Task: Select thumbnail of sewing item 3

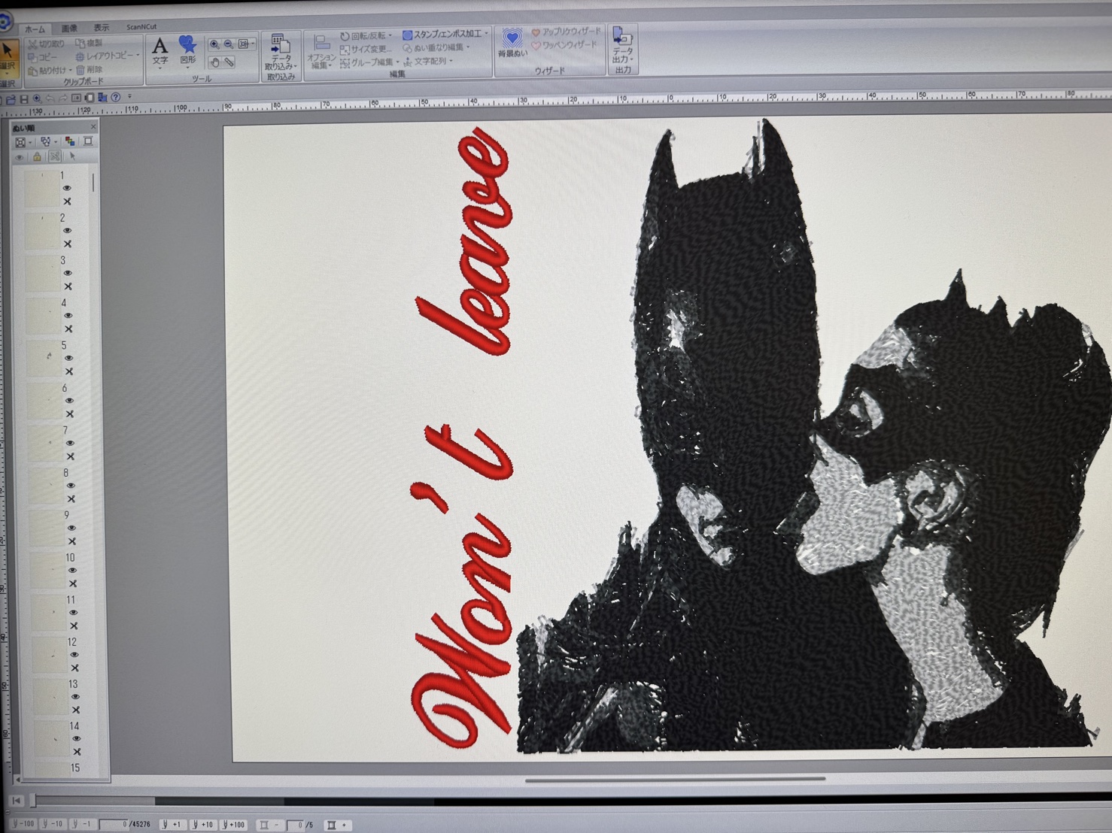Action: click(x=43, y=273)
